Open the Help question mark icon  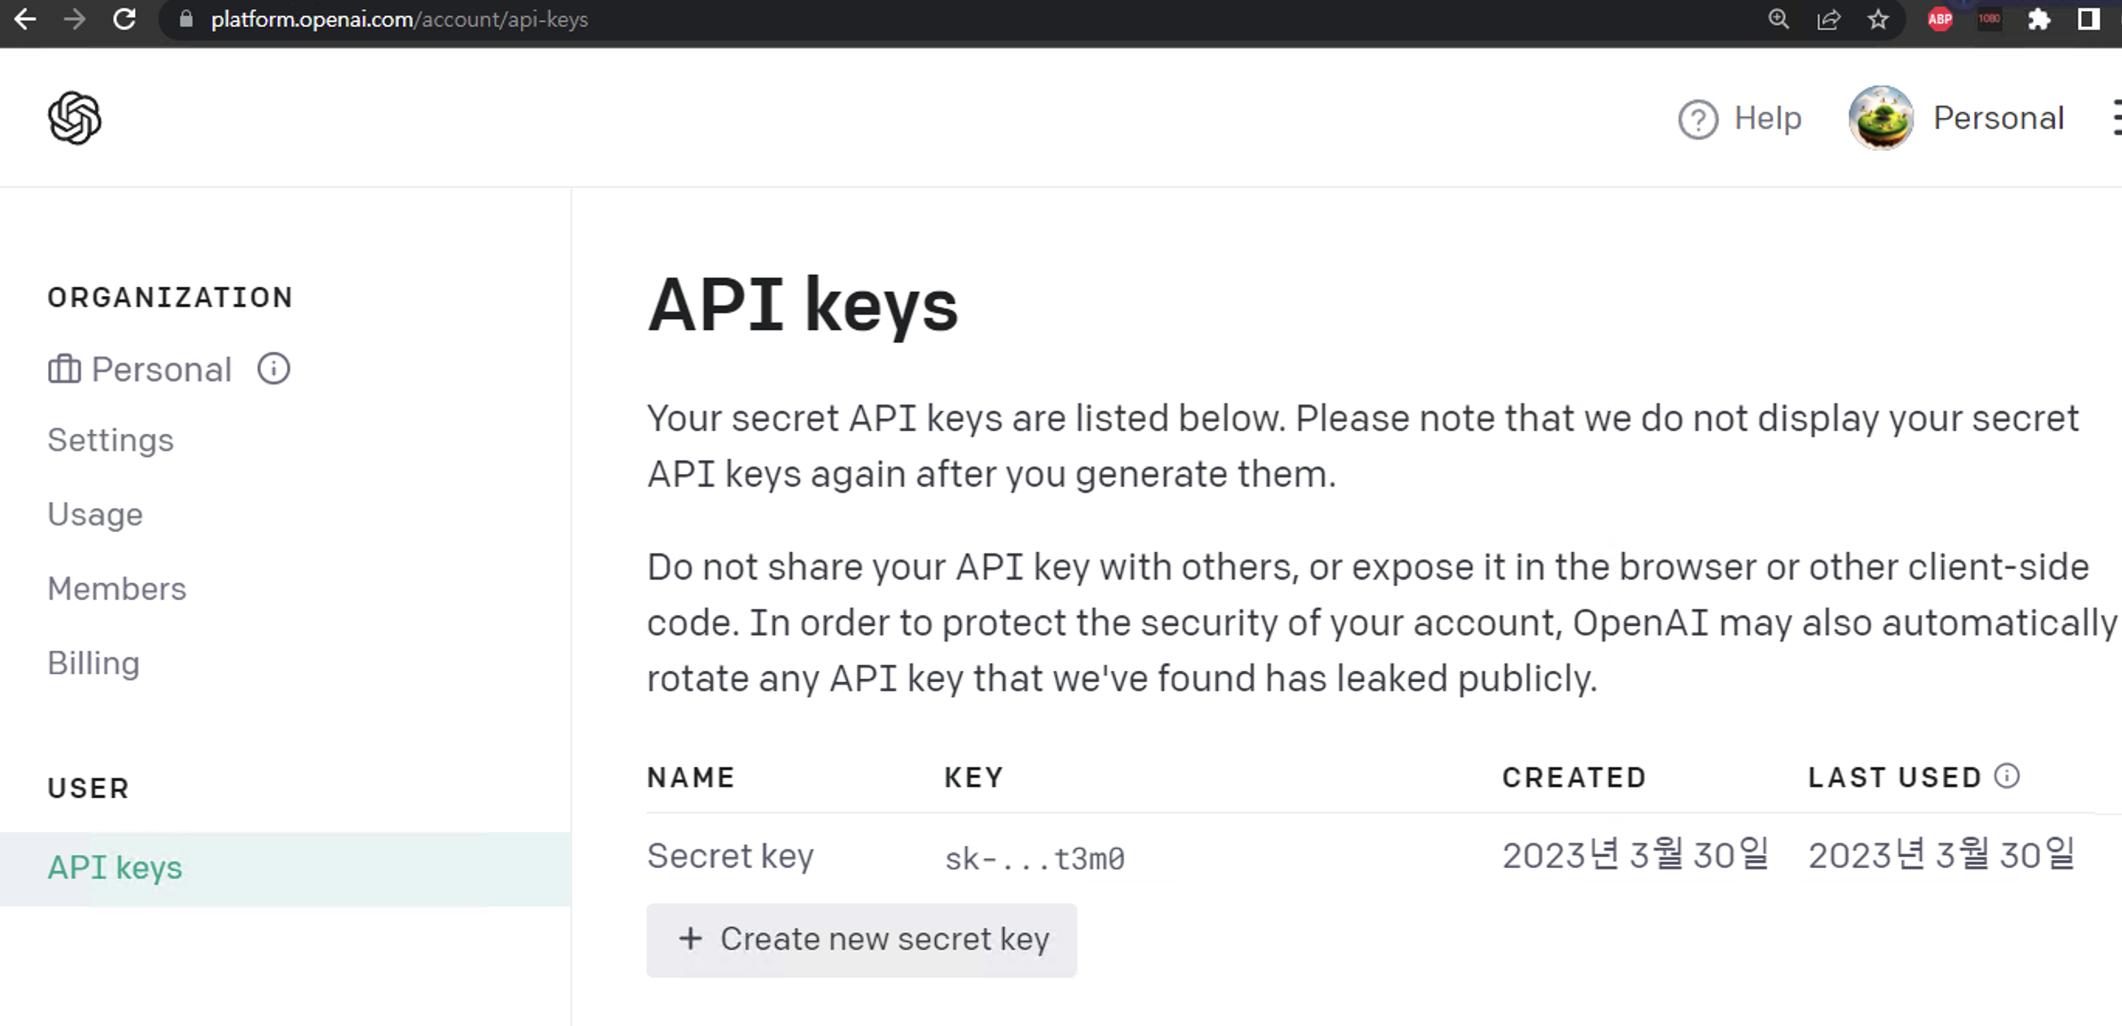[x=1697, y=119]
